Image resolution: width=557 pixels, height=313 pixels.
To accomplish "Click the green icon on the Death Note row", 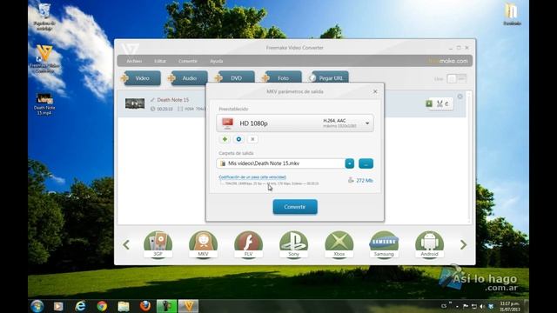I will coord(429,103).
